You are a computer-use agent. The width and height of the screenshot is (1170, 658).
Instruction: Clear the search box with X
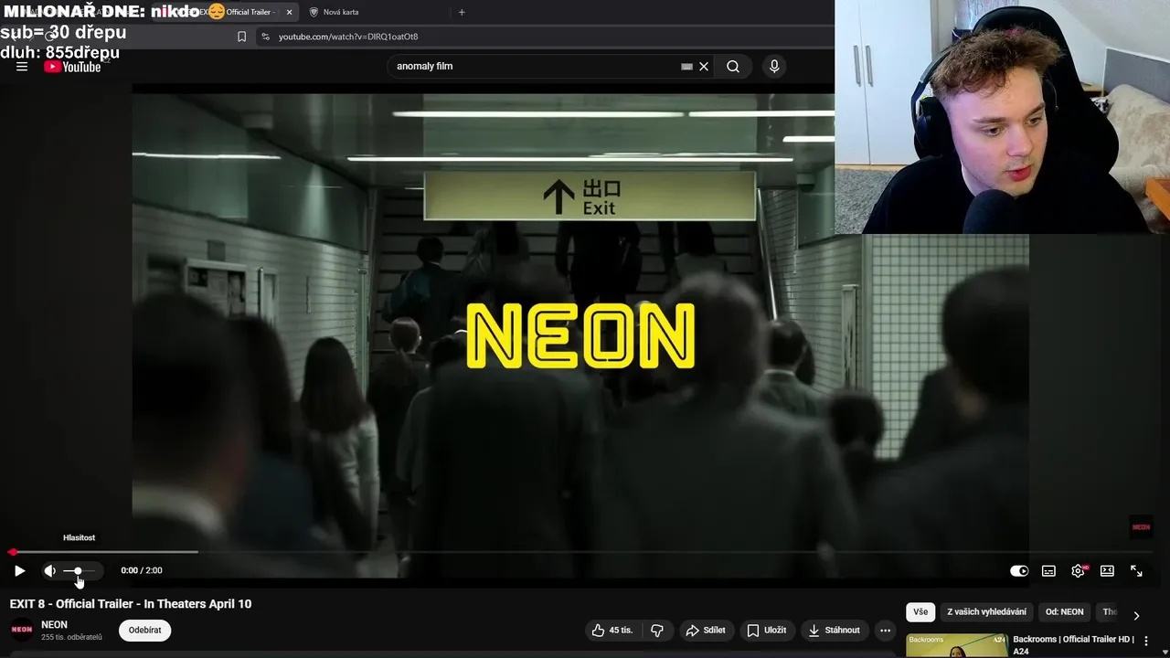point(704,66)
